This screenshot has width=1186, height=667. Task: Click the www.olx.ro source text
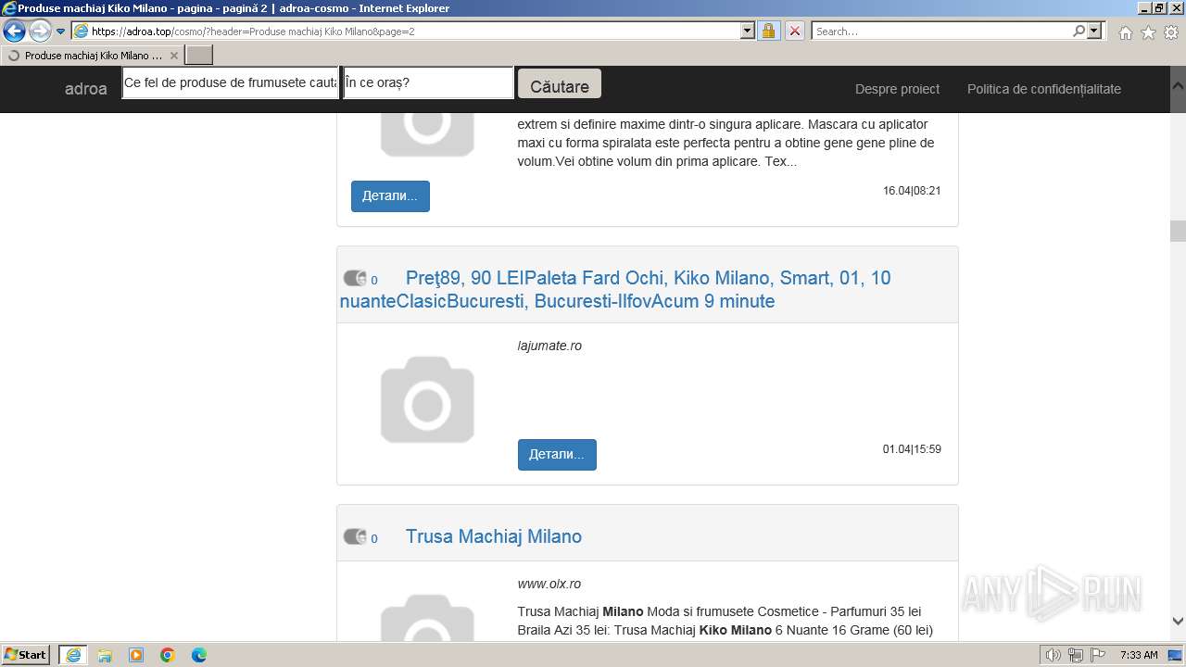click(x=549, y=584)
